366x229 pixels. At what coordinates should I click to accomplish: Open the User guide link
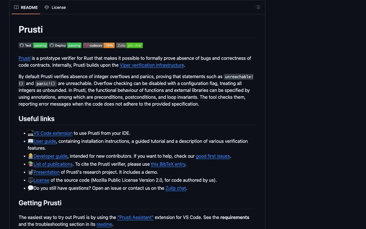pos(45,141)
